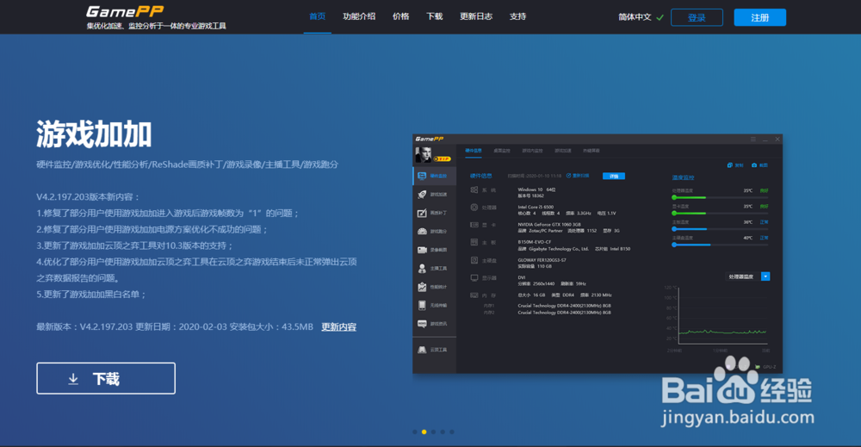Click NVIDIA GeForce GTX 1060 3GB text

[549, 225]
